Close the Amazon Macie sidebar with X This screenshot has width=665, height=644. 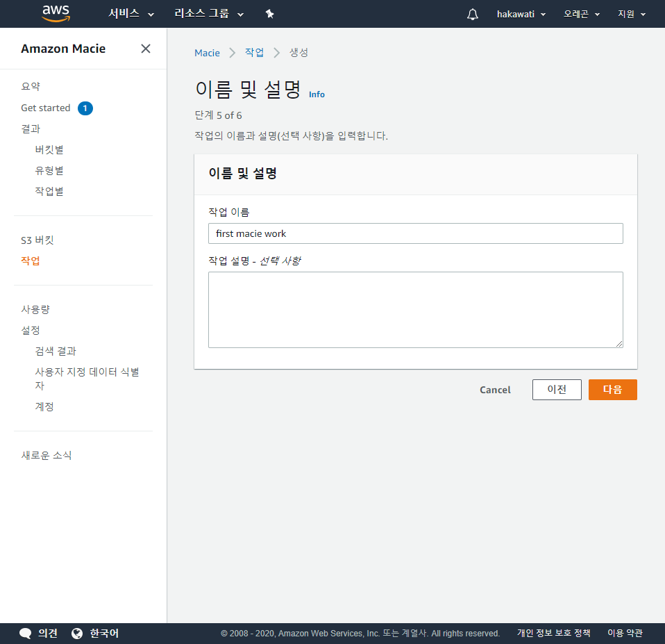click(x=146, y=49)
